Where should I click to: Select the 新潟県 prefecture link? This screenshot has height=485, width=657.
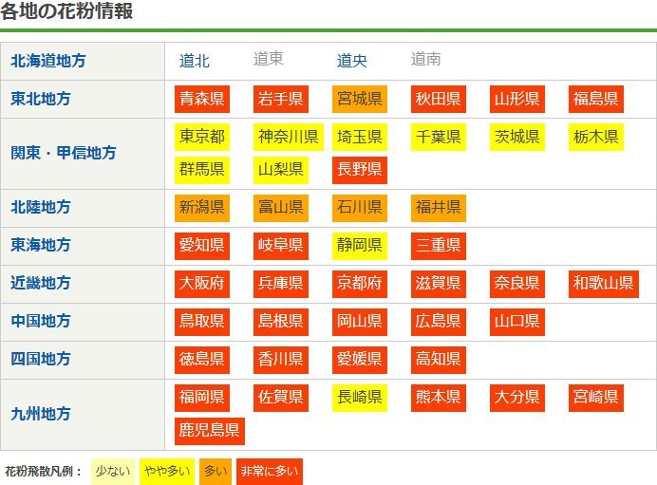coord(202,207)
